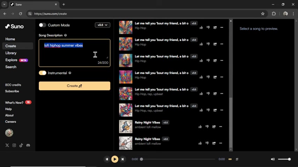298x167 pixels.
Task: Like the topmost song in the list
Action: point(201,28)
